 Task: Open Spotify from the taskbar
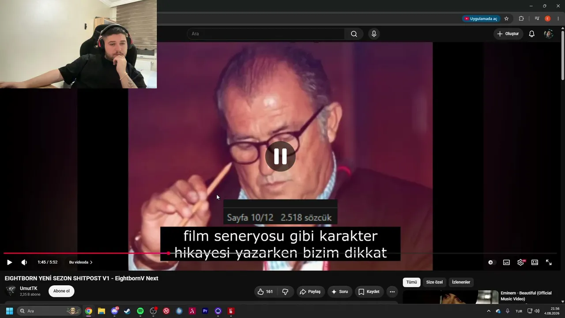(140, 311)
